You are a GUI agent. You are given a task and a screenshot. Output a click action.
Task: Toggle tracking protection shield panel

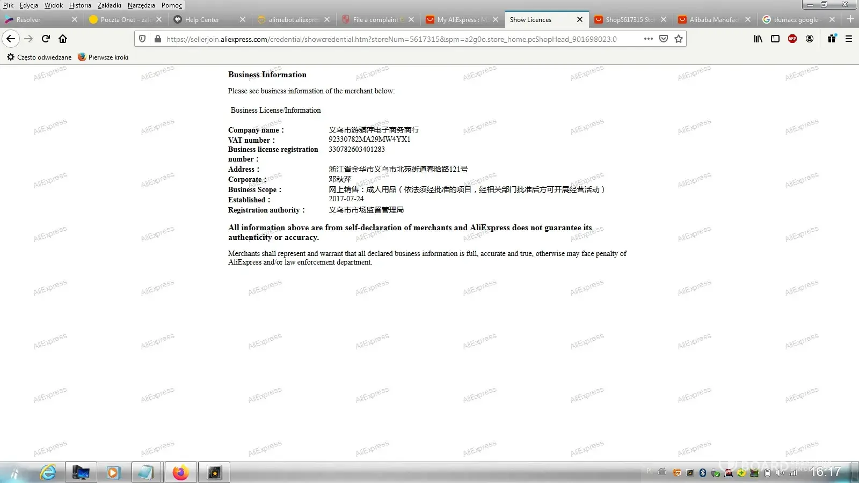(x=142, y=39)
